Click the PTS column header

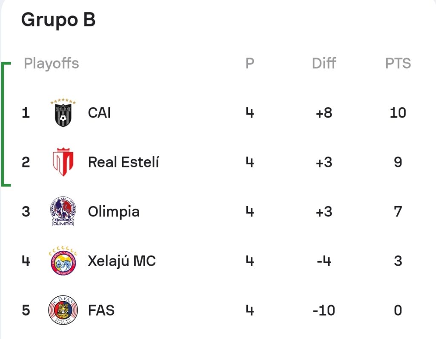398,63
